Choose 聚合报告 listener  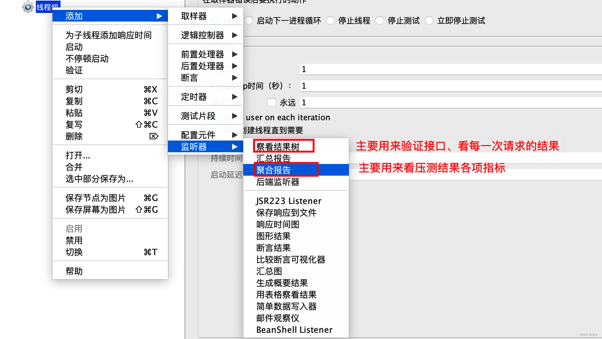274,170
